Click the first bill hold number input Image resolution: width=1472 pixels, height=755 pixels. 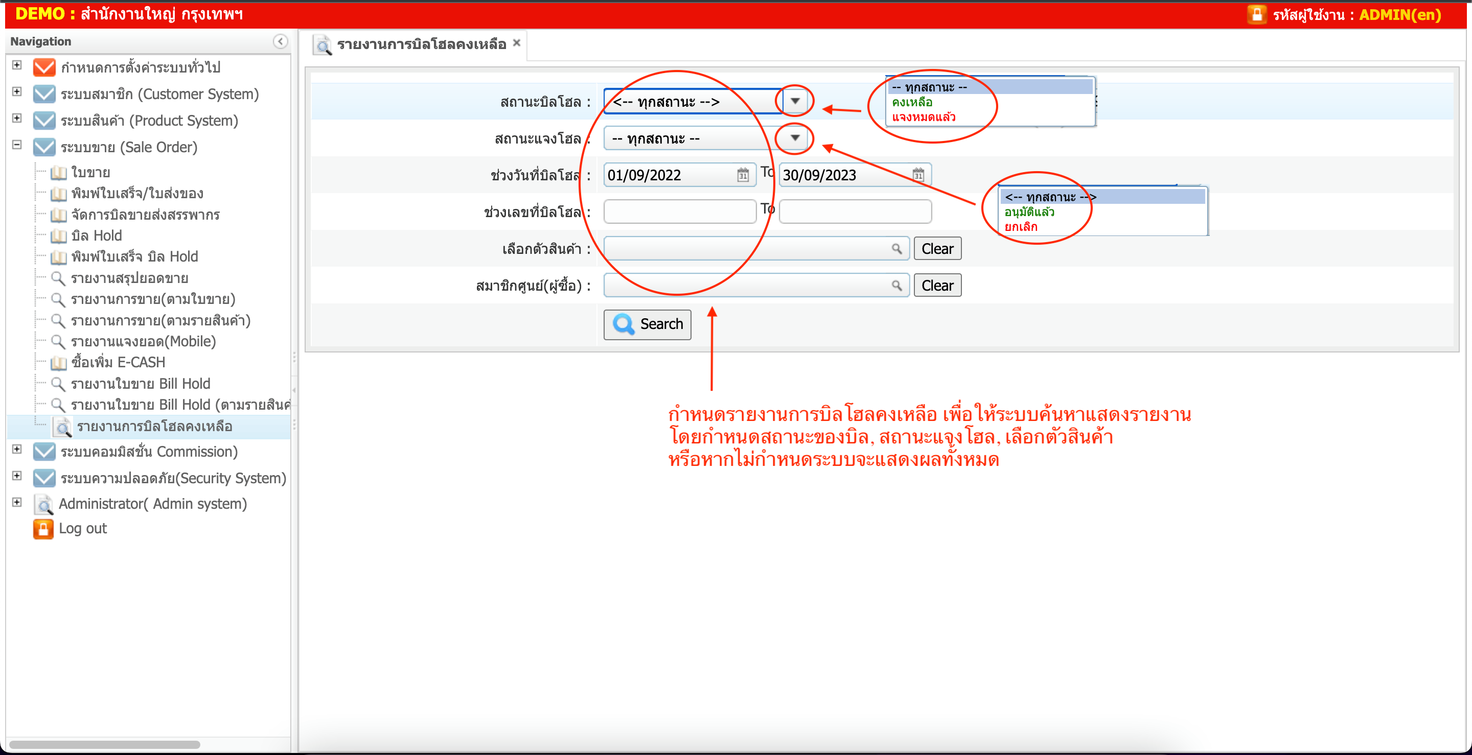pyautogui.click(x=679, y=212)
